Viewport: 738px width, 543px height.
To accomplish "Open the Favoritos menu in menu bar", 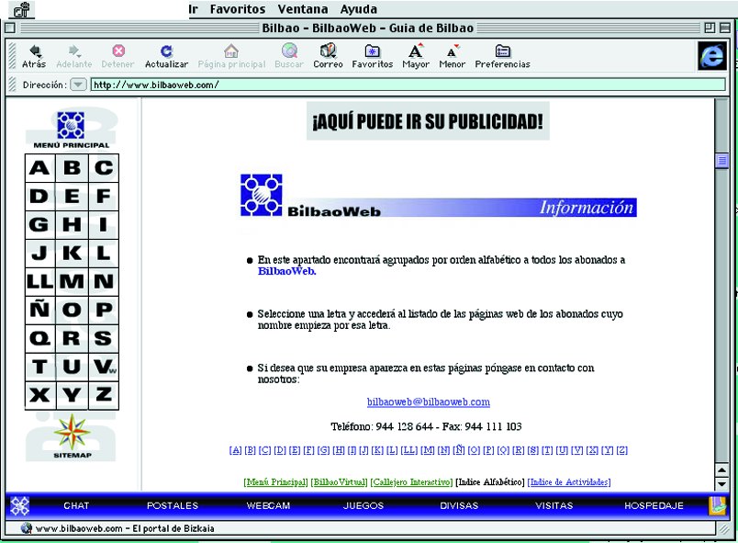I will (238, 9).
